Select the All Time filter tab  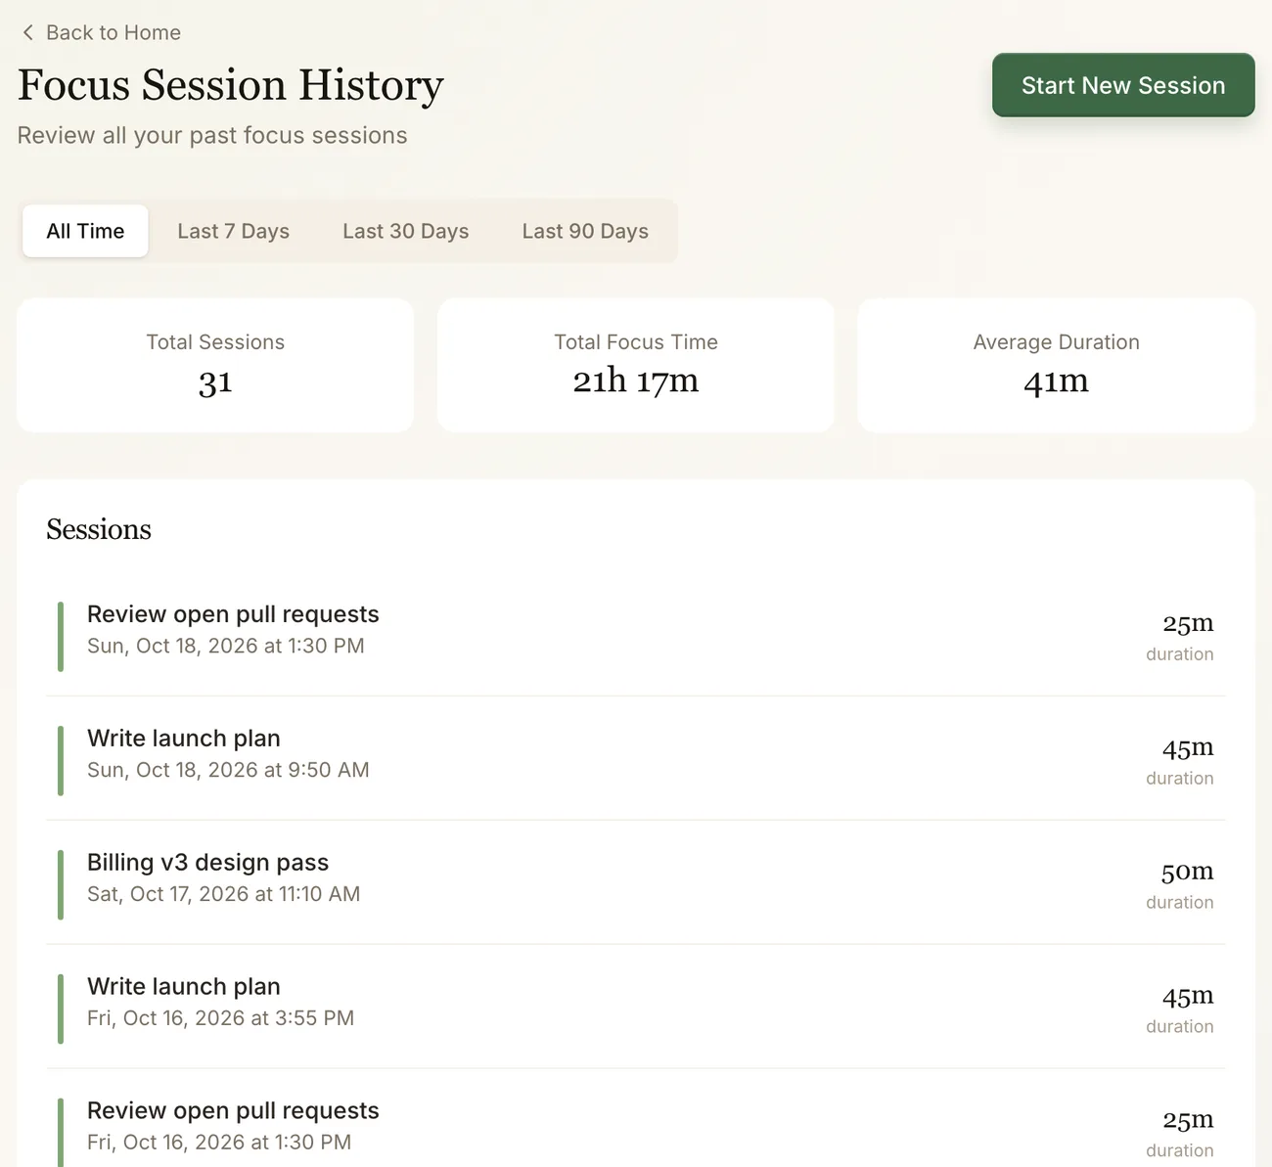coord(85,231)
